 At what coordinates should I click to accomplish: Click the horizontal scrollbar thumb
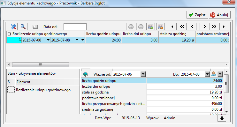[x=41, y=65]
